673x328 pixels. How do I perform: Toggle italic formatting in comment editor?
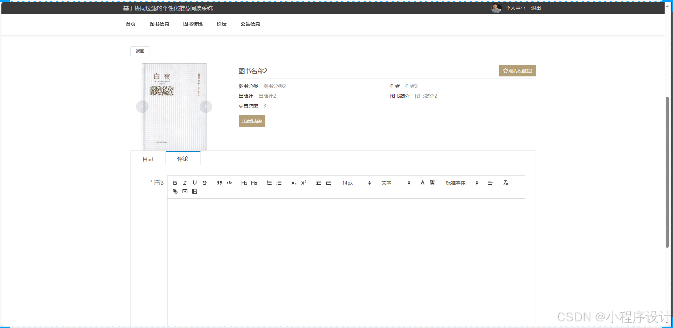[185, 183]
